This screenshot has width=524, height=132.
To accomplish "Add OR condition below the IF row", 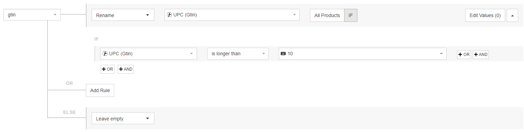I will 107,69.
